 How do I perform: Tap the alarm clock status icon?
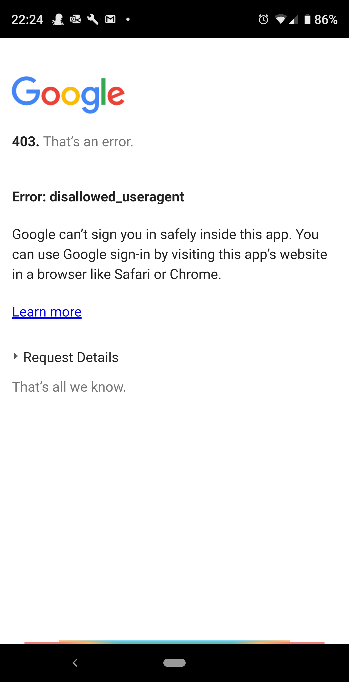click(x=263, y=19)
